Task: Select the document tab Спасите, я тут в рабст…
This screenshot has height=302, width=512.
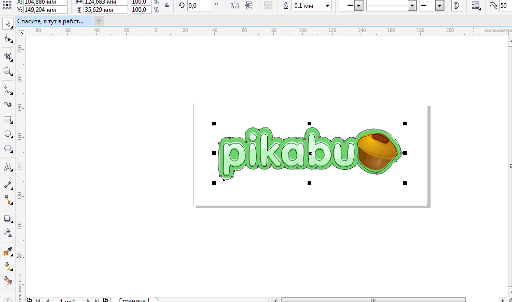Action: (x=54, y=21)
